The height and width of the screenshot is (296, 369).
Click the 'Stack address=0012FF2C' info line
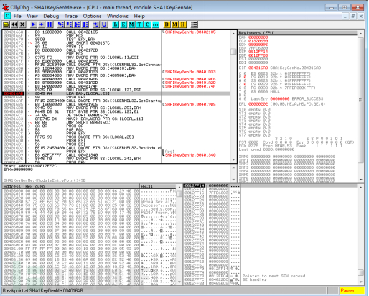pyautogui.click(x=30, y=166)
